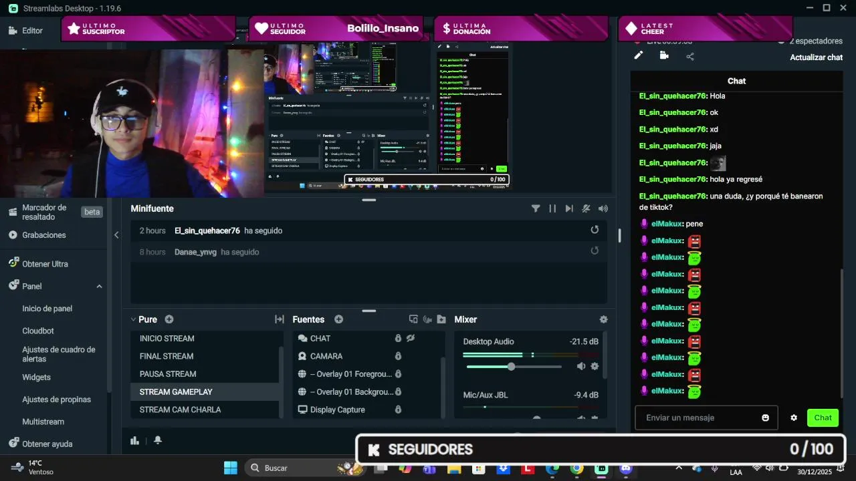Click the clip camera icon above Chat
Screen dimensions: 856x481
pos(664,55)
